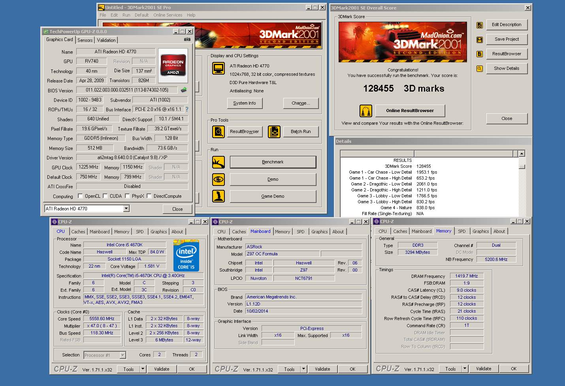Click the Bus Interface question mark icon
Viewport: 565px width, 386px height.
(x=187, y=109)
